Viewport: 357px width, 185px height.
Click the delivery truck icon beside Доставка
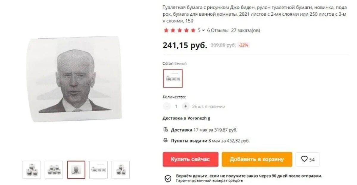tap(166, 130)
